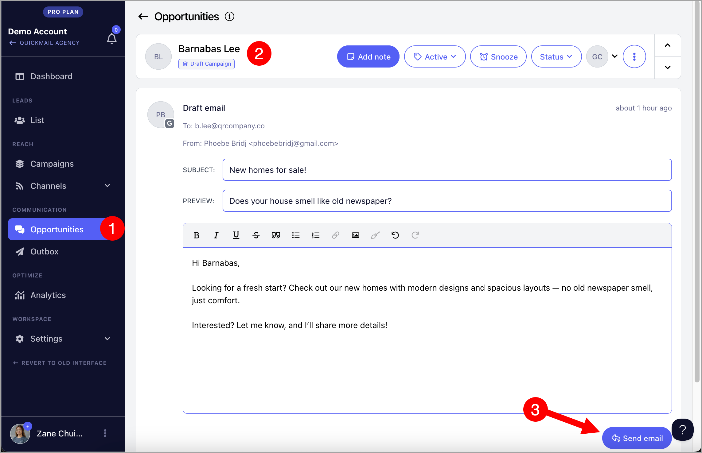The height and width of the screenshot is (453, 702).
Task: Click the Draft Campaign tag
Action: coord(206,64)
